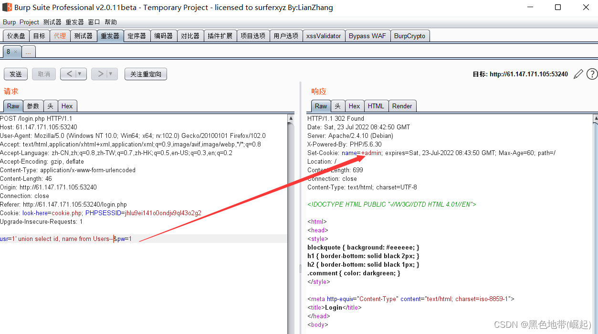Open the xssValidator tab
598x334 pixels.
pos(324,36)
